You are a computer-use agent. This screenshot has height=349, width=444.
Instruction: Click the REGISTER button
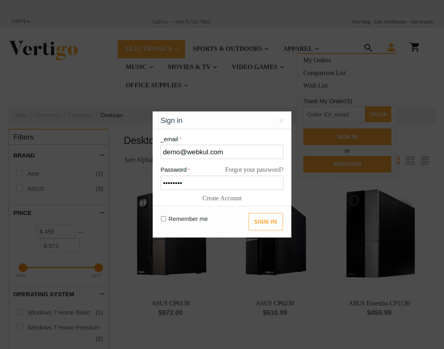(x=347, y=164)
